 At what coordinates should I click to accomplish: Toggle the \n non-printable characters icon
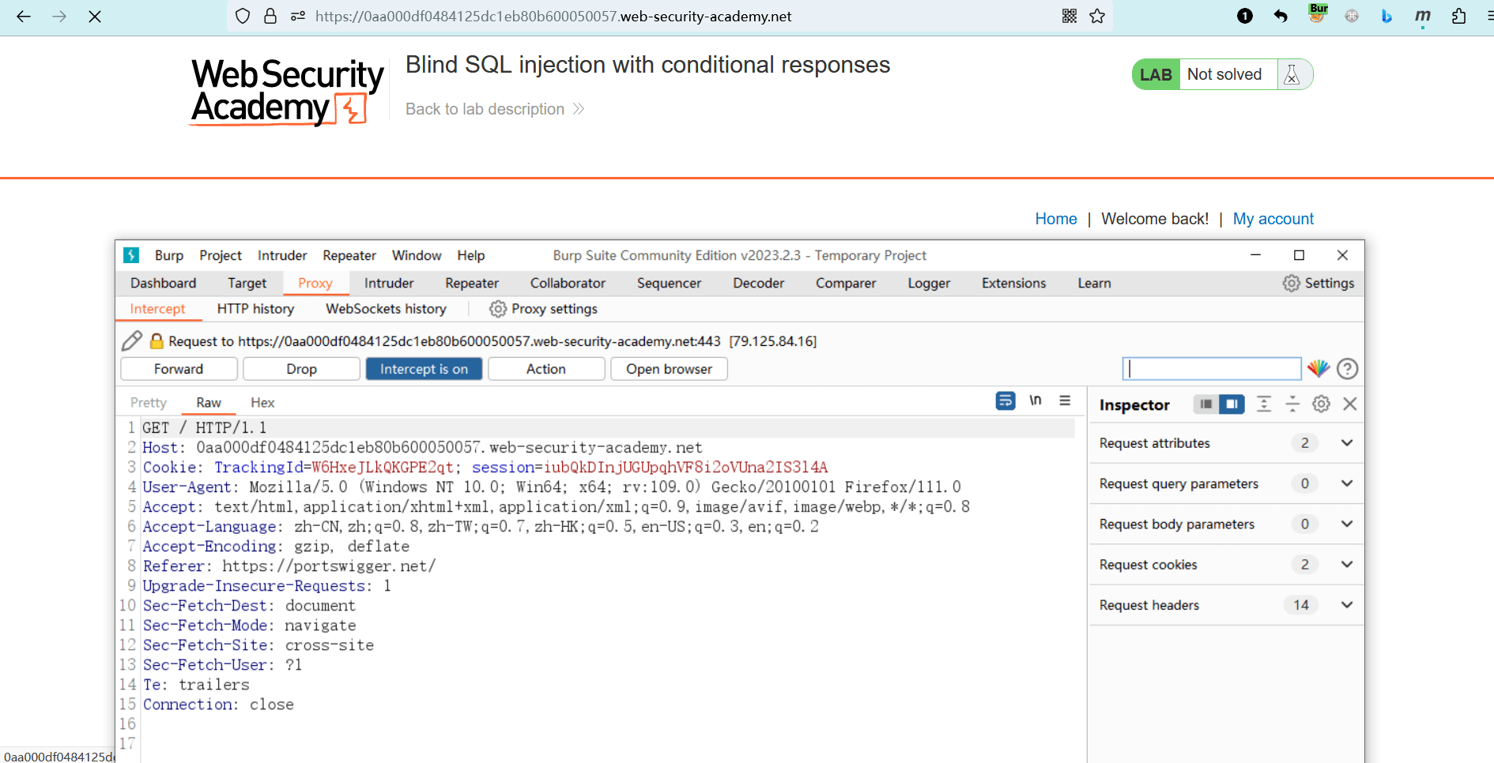click(1035, 401)
